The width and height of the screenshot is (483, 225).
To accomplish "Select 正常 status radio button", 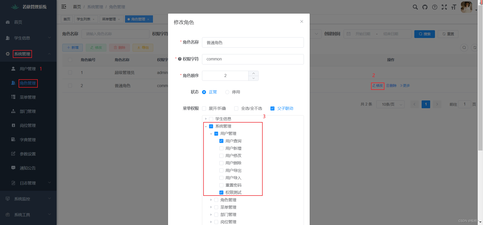I will (204, 92).
